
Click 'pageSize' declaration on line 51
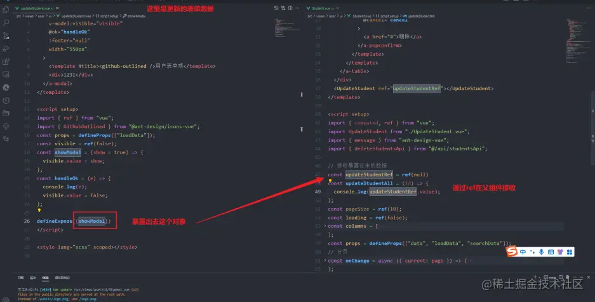coord(357,209)
